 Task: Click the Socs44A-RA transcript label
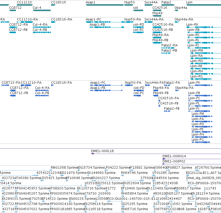click(x=154, y=19)
